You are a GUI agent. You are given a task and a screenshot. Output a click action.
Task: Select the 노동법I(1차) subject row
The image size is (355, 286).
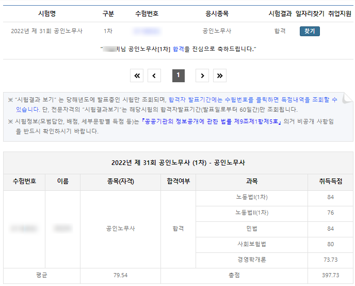click(252, 197)
